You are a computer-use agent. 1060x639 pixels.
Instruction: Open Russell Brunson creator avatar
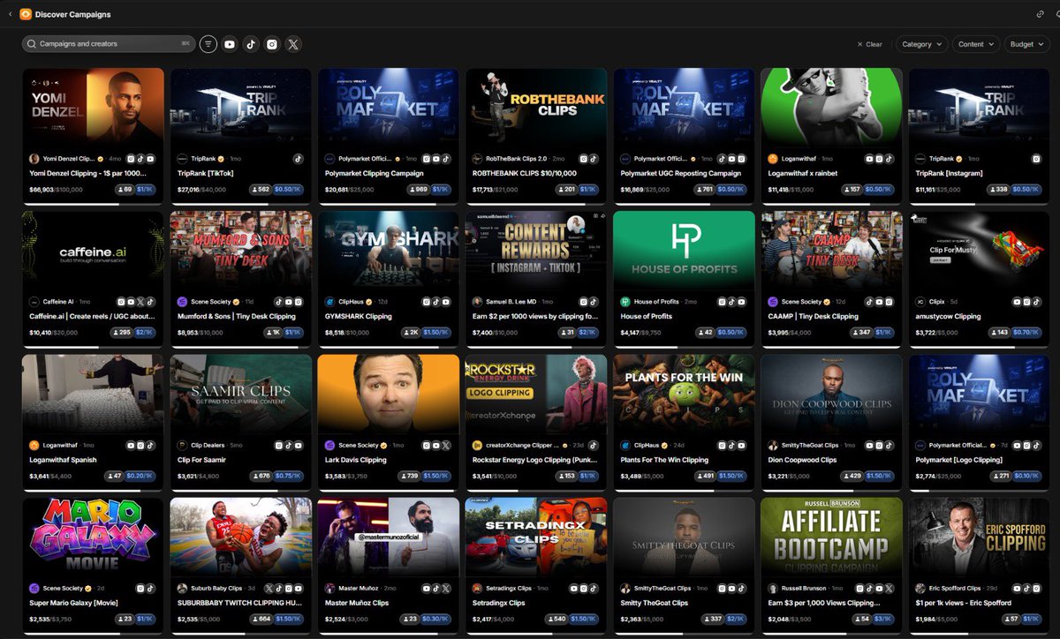tap(772, 589)
